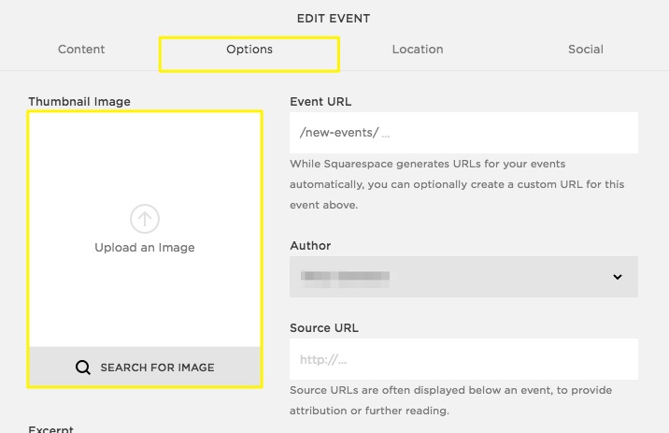Click the EDIT EVENT title heading
This screenshot has height=433, width=669.
click(x=334, y=18)
